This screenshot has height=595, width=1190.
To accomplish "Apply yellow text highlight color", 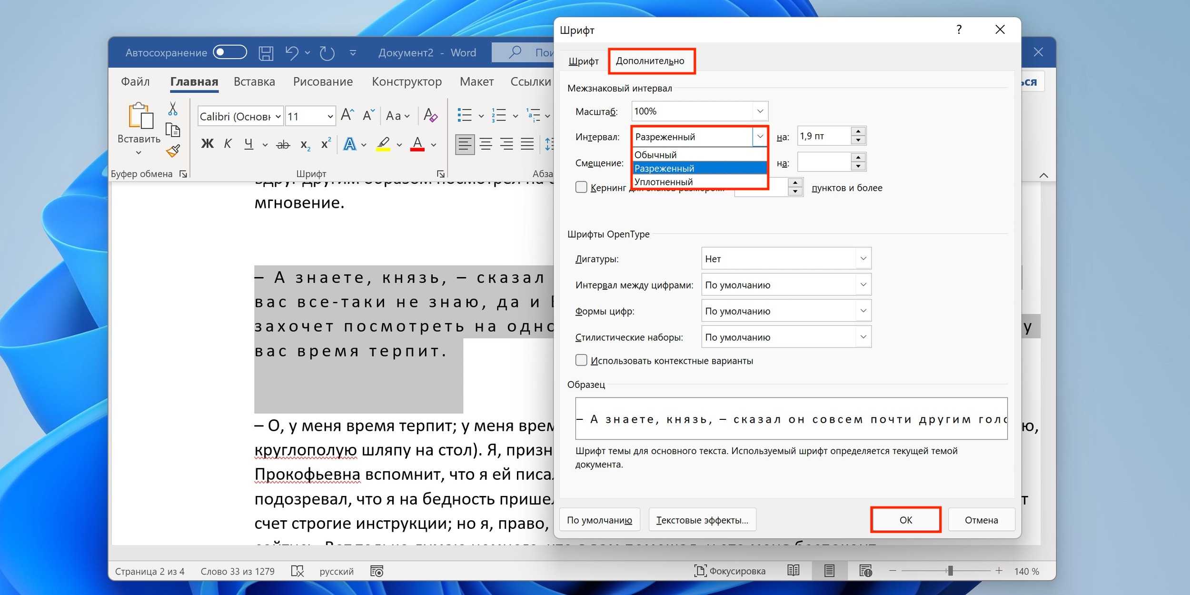I will coord(383,144).
